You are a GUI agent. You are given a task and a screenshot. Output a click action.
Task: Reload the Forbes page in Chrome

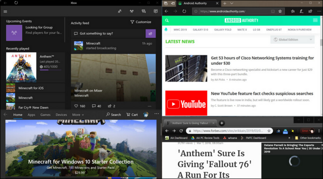(181, 131)
